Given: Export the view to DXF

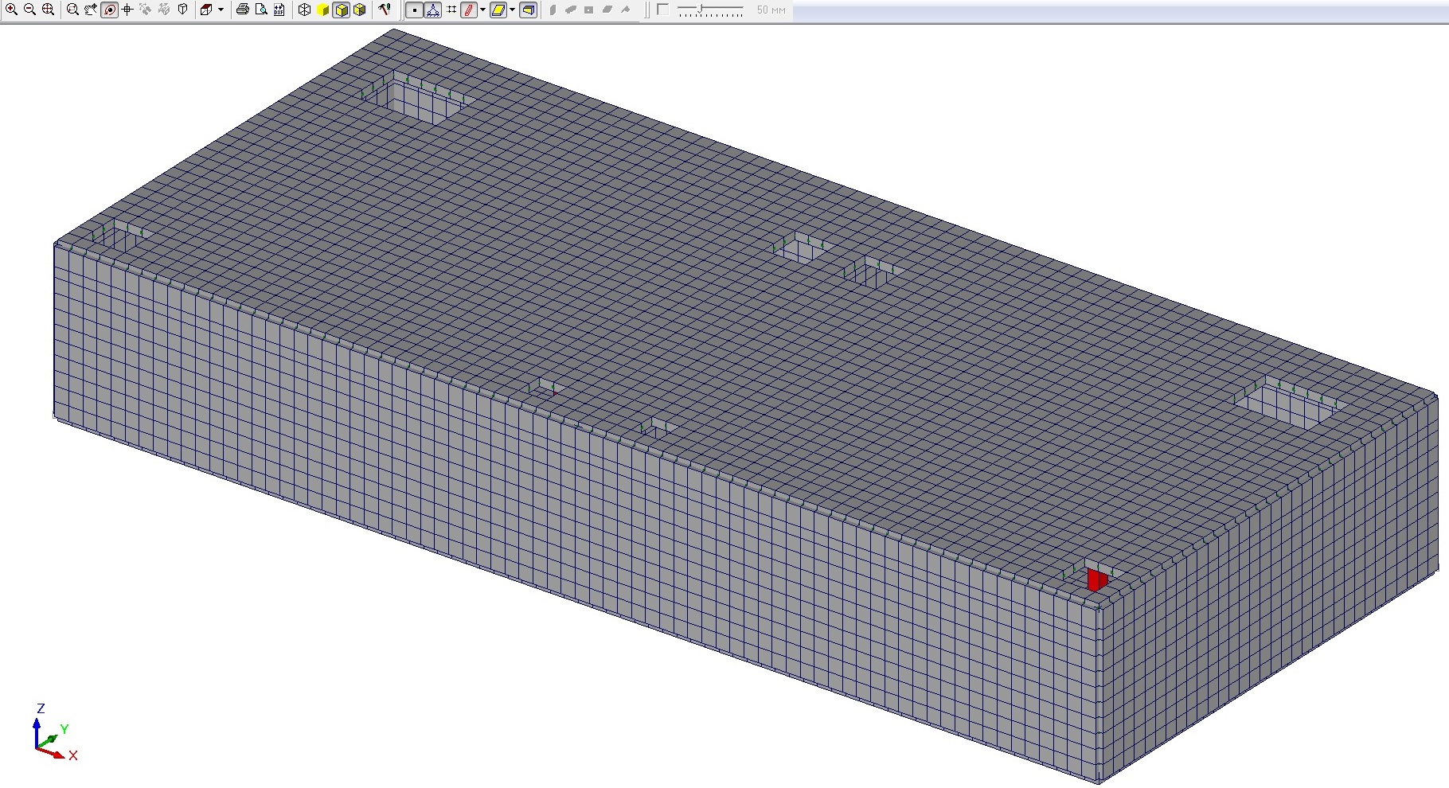Looking at the screenshot, I should click(279, 10).
